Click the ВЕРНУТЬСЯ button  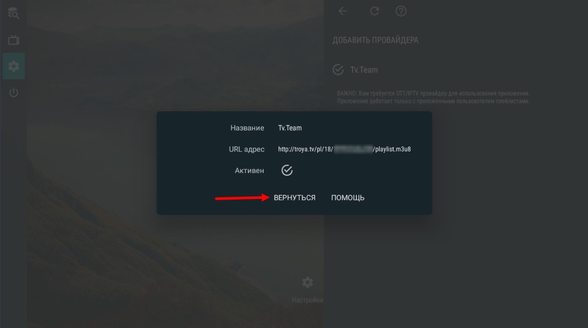tap(294, 198)
